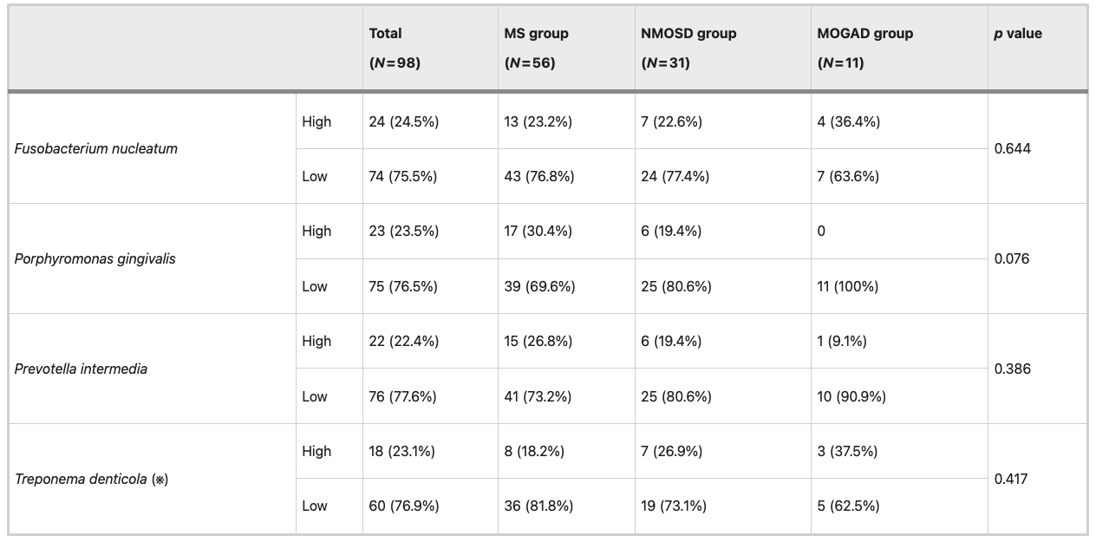Click the 24 (24.5%) total cell

(x=404, y=121)
